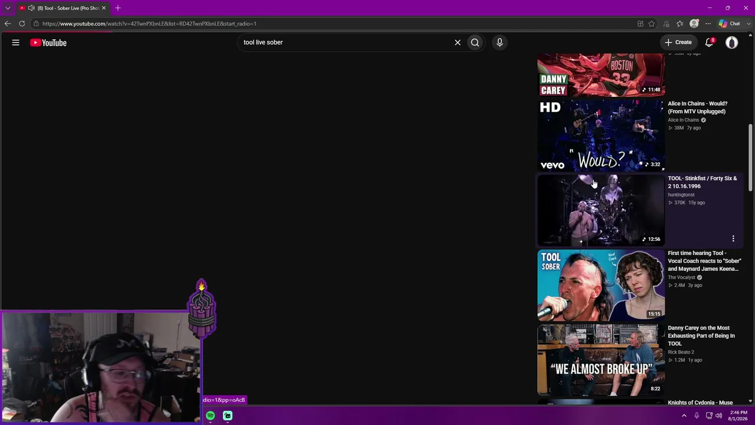The height and width of the screenshot is (425, 755).
Task: Focus the search field containing 'tool live sober'
Action: click(345, 42)
